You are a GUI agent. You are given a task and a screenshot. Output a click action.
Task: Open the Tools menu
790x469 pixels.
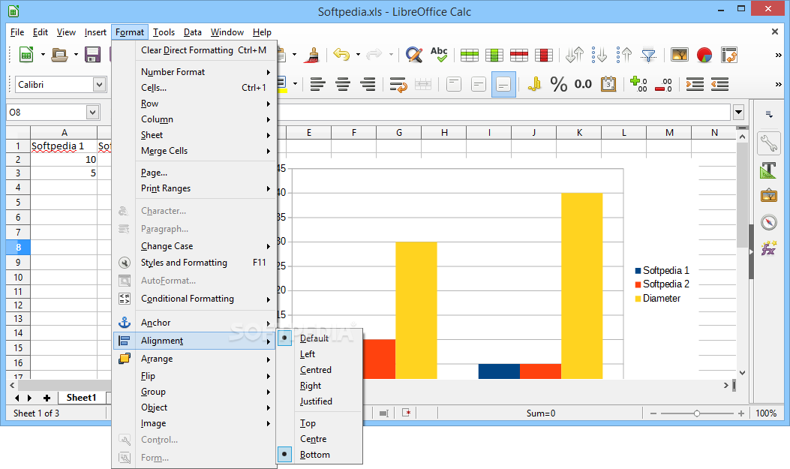(164, 32)
